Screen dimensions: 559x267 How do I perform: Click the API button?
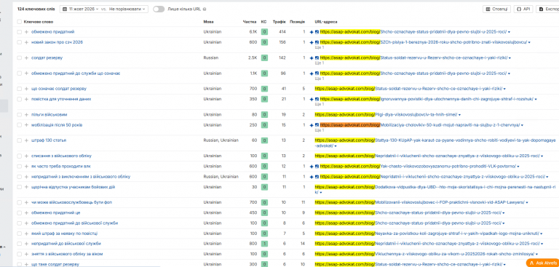click(x=523, y=9)
